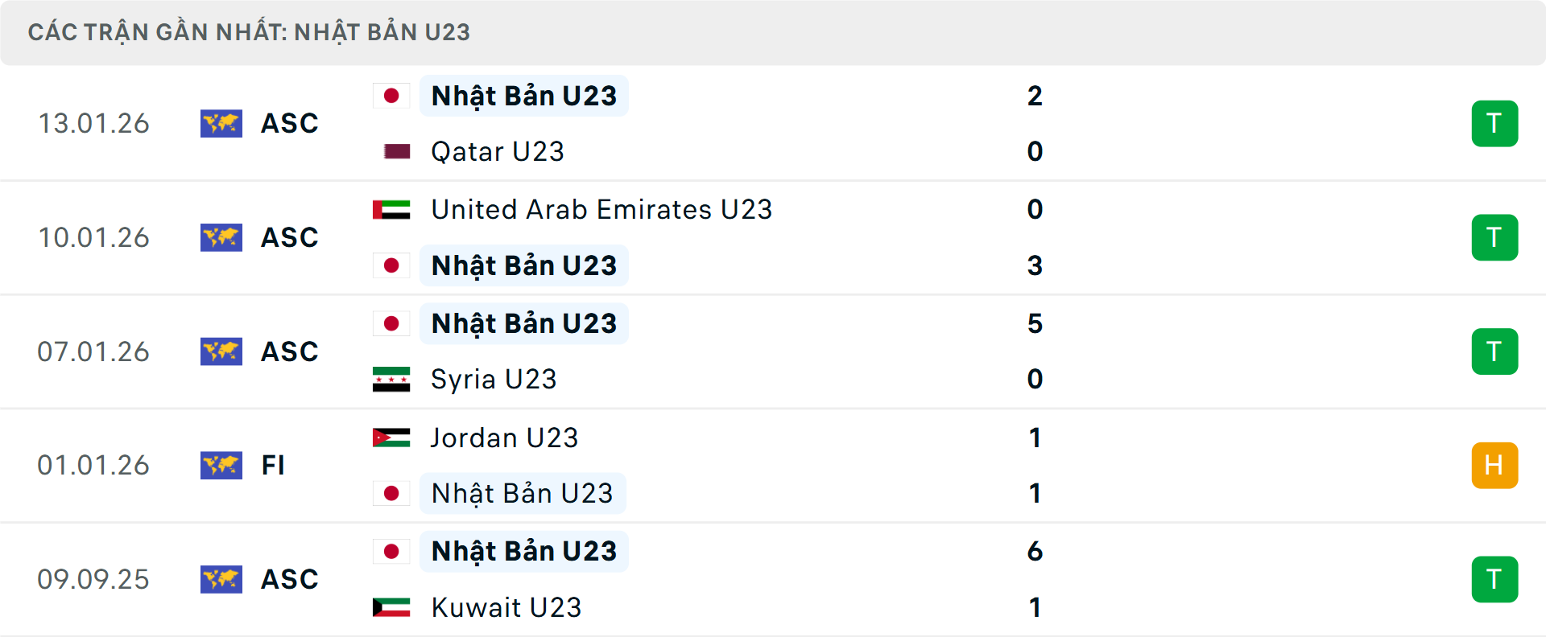Screen dimensions: 1546x637
Task: Open the Jordan U23 team link
Action: click(x=504, y=438)
